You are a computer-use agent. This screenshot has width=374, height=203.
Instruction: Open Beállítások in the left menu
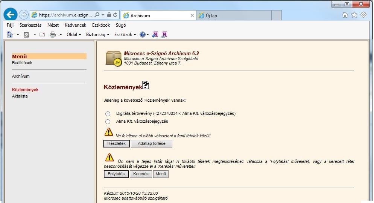[22, 63]
